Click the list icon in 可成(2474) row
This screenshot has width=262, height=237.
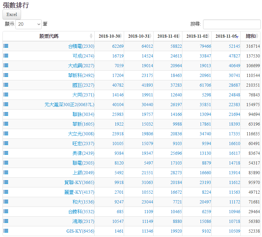pos(6,56)
